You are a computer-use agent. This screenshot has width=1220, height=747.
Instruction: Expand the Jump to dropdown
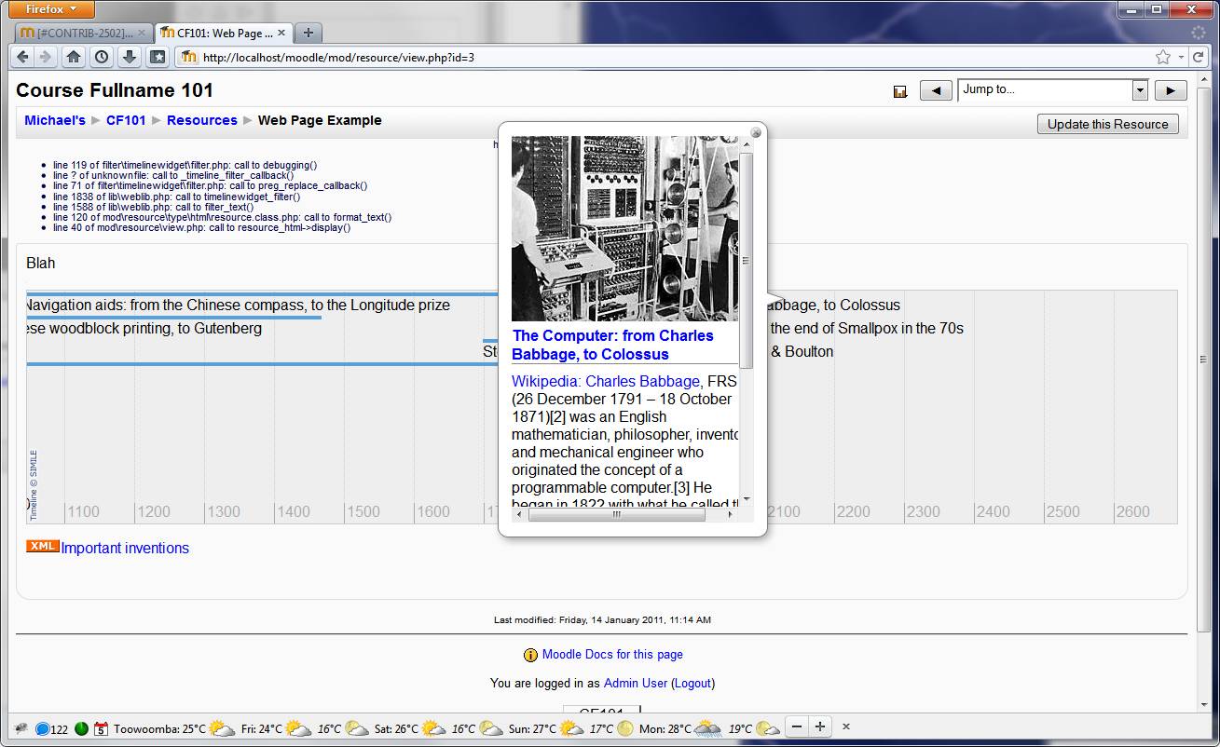point(1139,90)
